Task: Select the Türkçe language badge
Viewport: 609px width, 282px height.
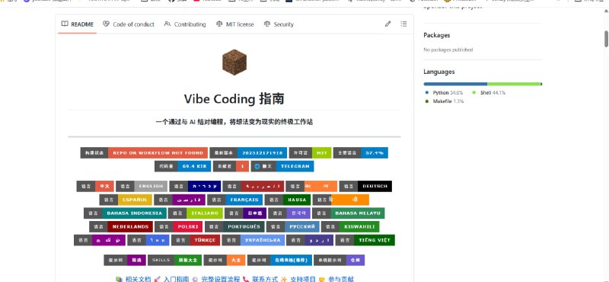Action: click(x=196, y=240)
